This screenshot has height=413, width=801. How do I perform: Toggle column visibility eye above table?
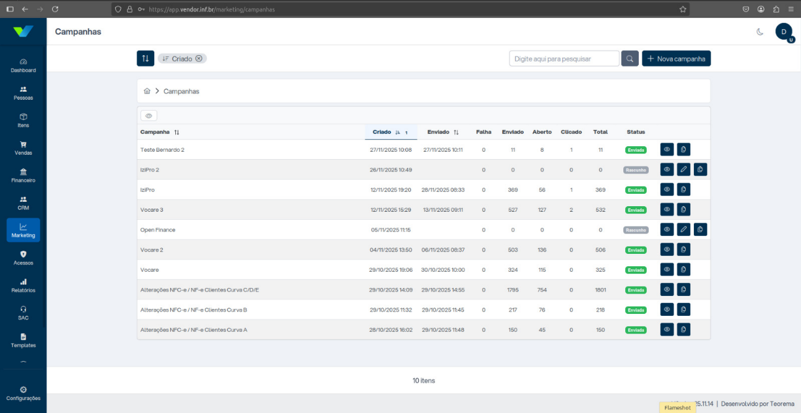(x=149, y=116)
